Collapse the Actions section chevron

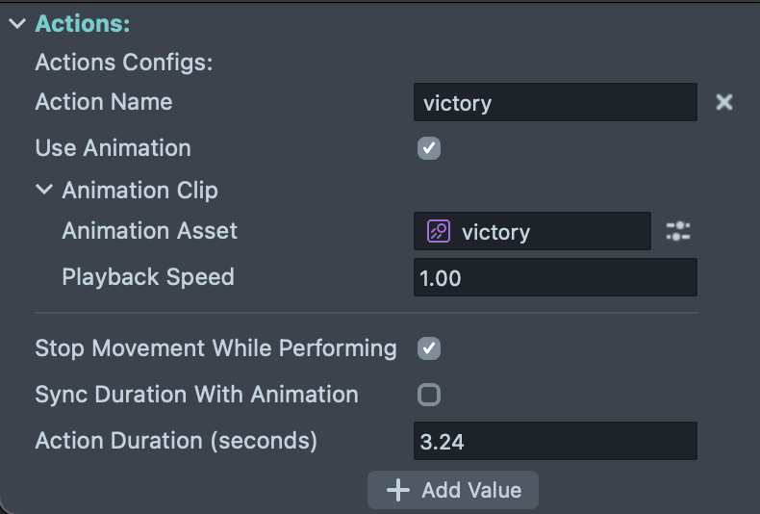point(16,25)
